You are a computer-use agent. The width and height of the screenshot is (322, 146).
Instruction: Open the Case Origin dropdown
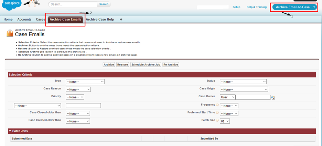(244, 89)
